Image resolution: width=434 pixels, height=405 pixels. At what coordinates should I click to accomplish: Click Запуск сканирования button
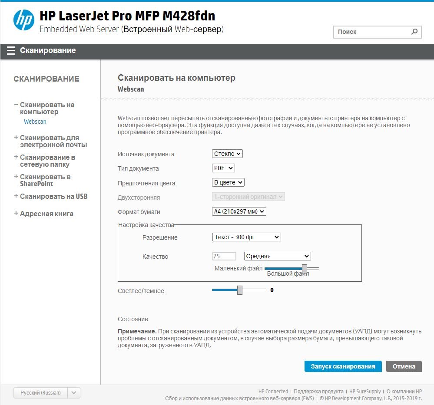343,366
